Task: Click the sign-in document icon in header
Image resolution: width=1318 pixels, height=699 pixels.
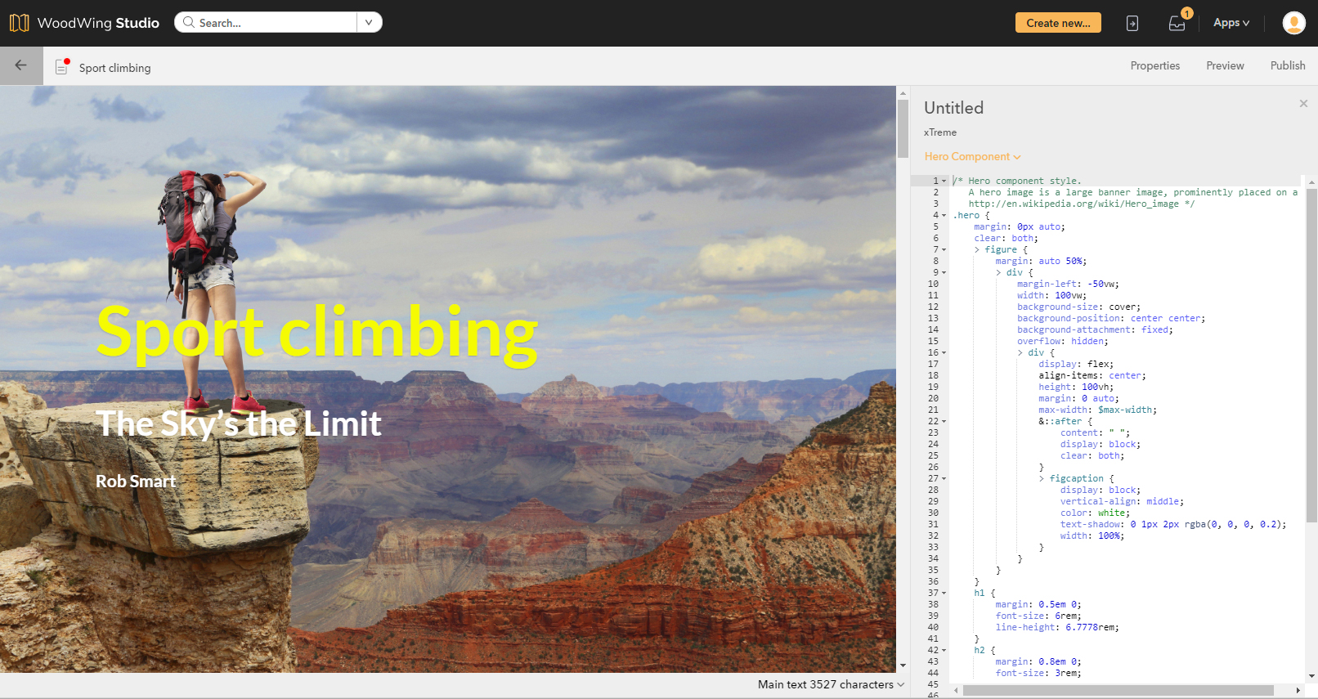Action: coord(1132,23)
